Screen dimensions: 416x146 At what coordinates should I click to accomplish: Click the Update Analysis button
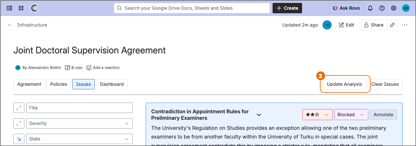(x=344, y=84)
